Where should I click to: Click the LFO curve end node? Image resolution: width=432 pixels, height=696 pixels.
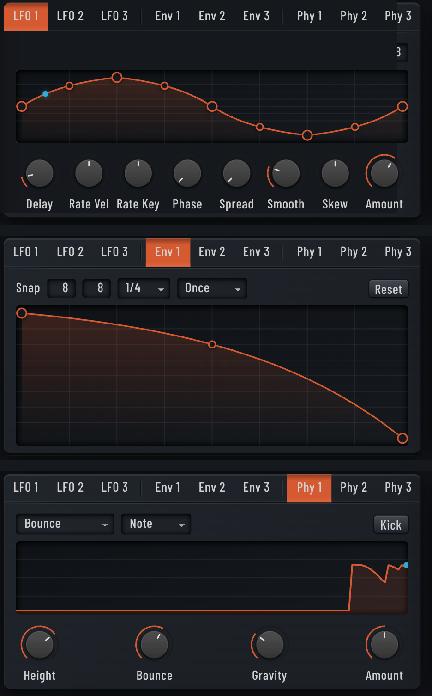coord(402,106)
